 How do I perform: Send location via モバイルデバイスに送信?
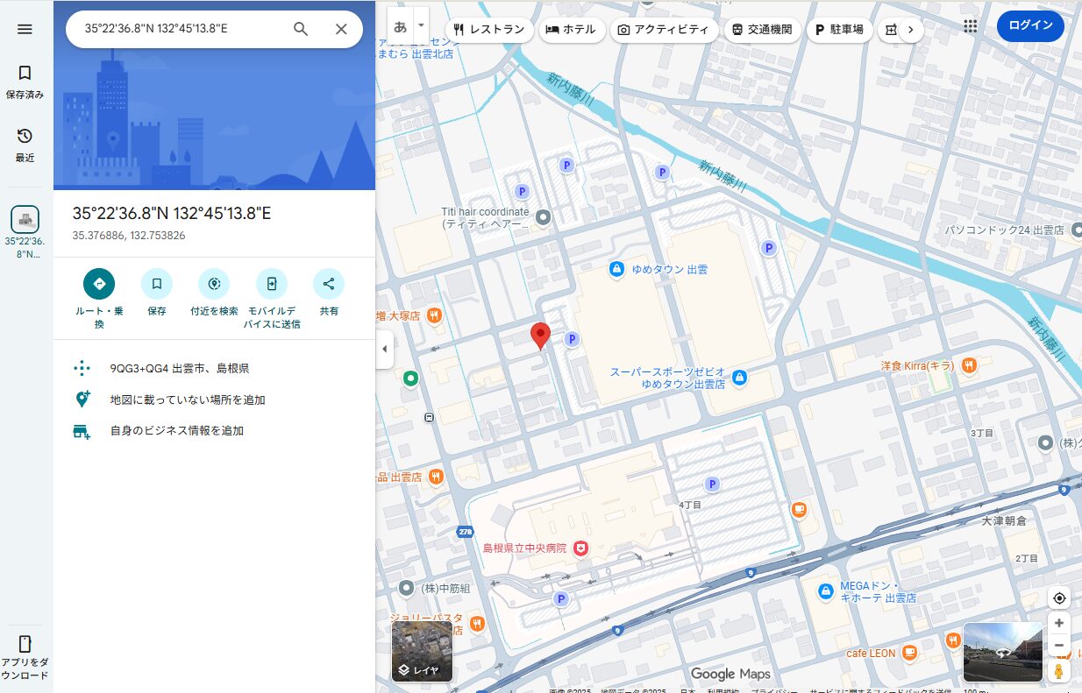[272, 284]
